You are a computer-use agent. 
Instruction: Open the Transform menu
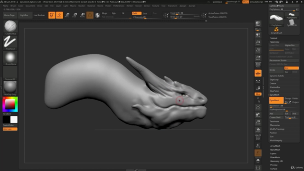pyautogui.click(x=172, y=6)
